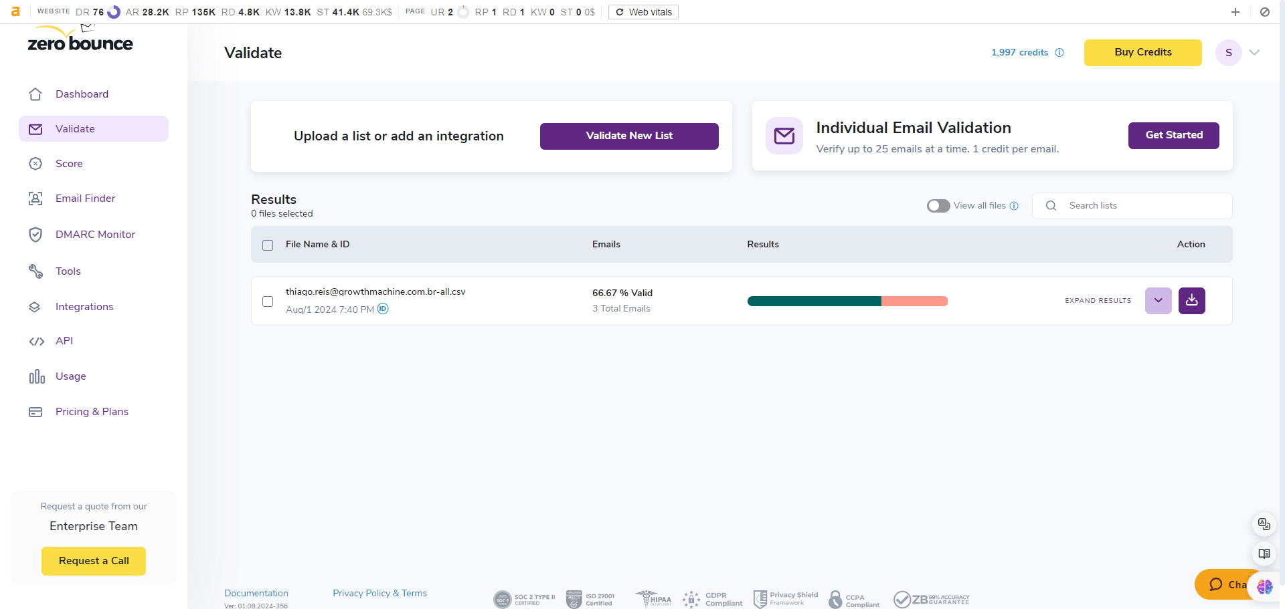Click the Aug/1 2024 7:40 PM timestamp

click(x=330, y=310)
